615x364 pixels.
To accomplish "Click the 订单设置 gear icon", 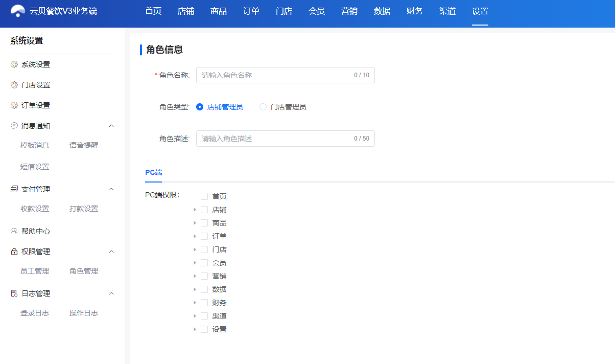I will [x=14, y=105].
